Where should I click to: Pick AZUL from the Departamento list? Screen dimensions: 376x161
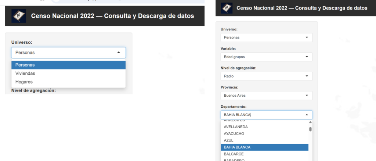(x=228, y=140)
